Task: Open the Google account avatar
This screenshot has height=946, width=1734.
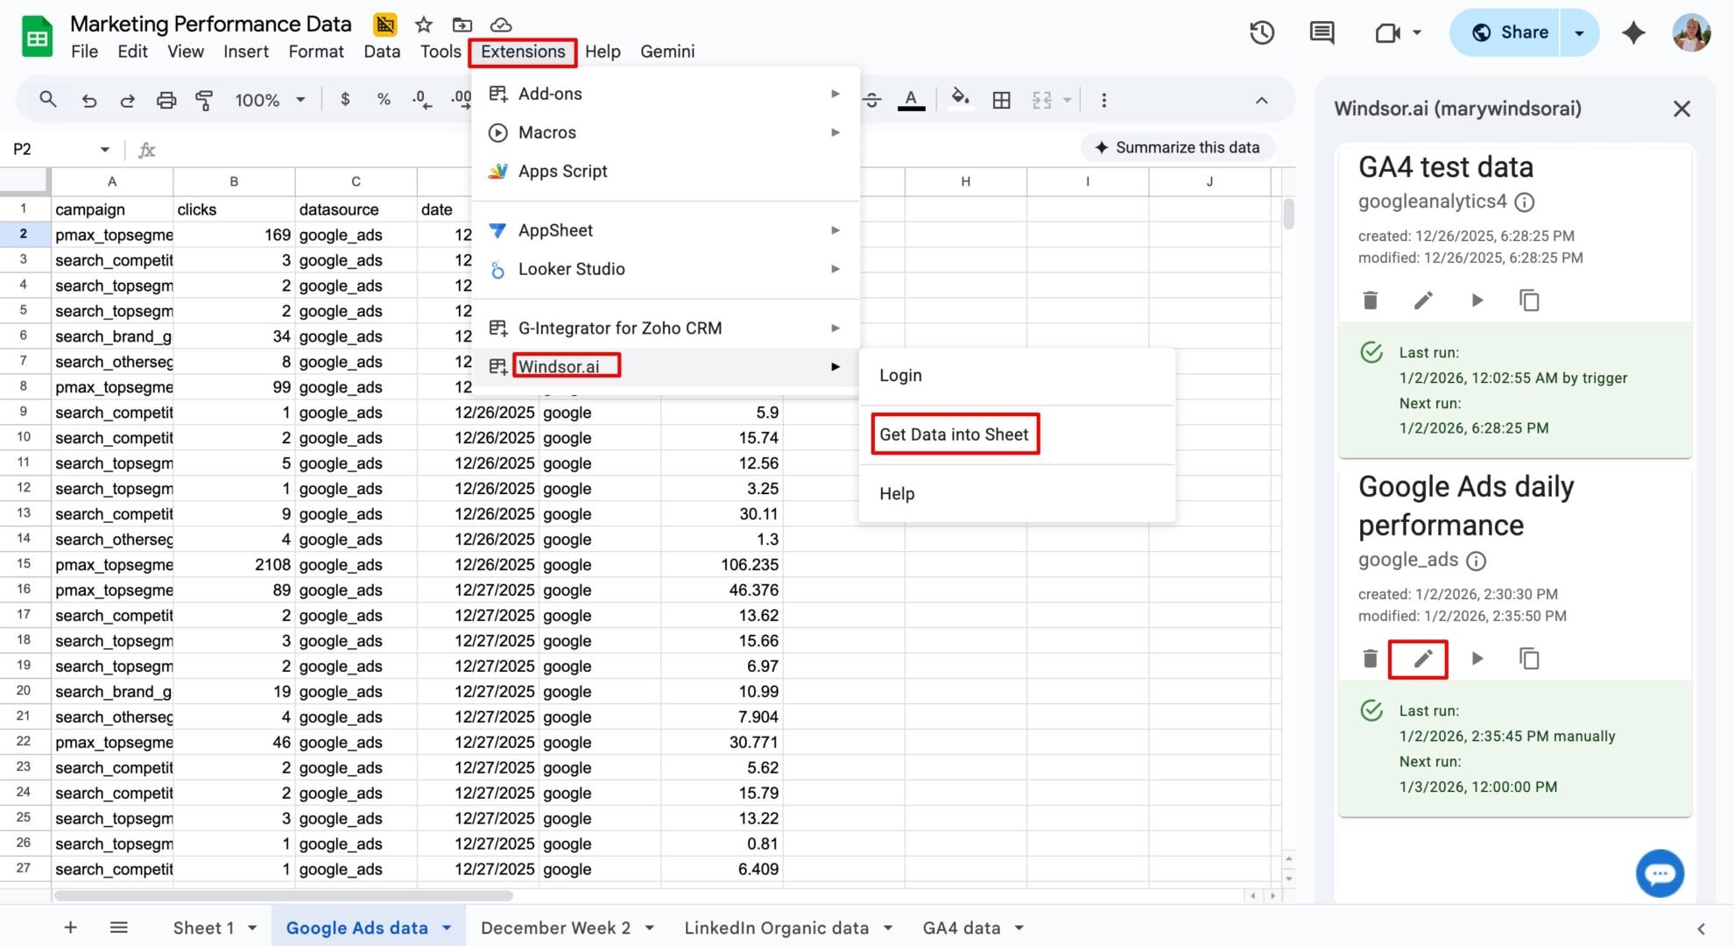Action: pos(1691,33)
